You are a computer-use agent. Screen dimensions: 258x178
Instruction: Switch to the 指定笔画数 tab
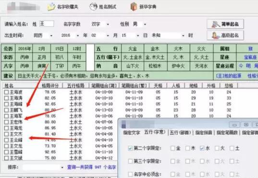(x=227, y=132)
